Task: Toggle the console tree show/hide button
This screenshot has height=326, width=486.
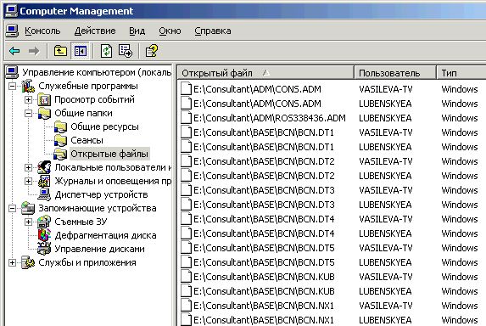Action: tap(81, 51)
